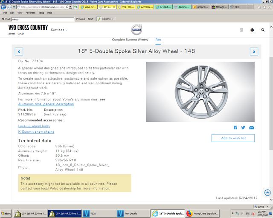The width and height of the screenshot is (273, 218).
Task: Select the Complete Summer Wheels tab
Action: 130,40
